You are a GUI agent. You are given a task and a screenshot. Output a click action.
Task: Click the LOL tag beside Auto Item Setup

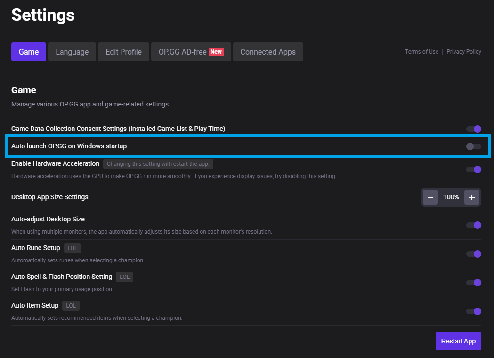[x=71, y=306]
